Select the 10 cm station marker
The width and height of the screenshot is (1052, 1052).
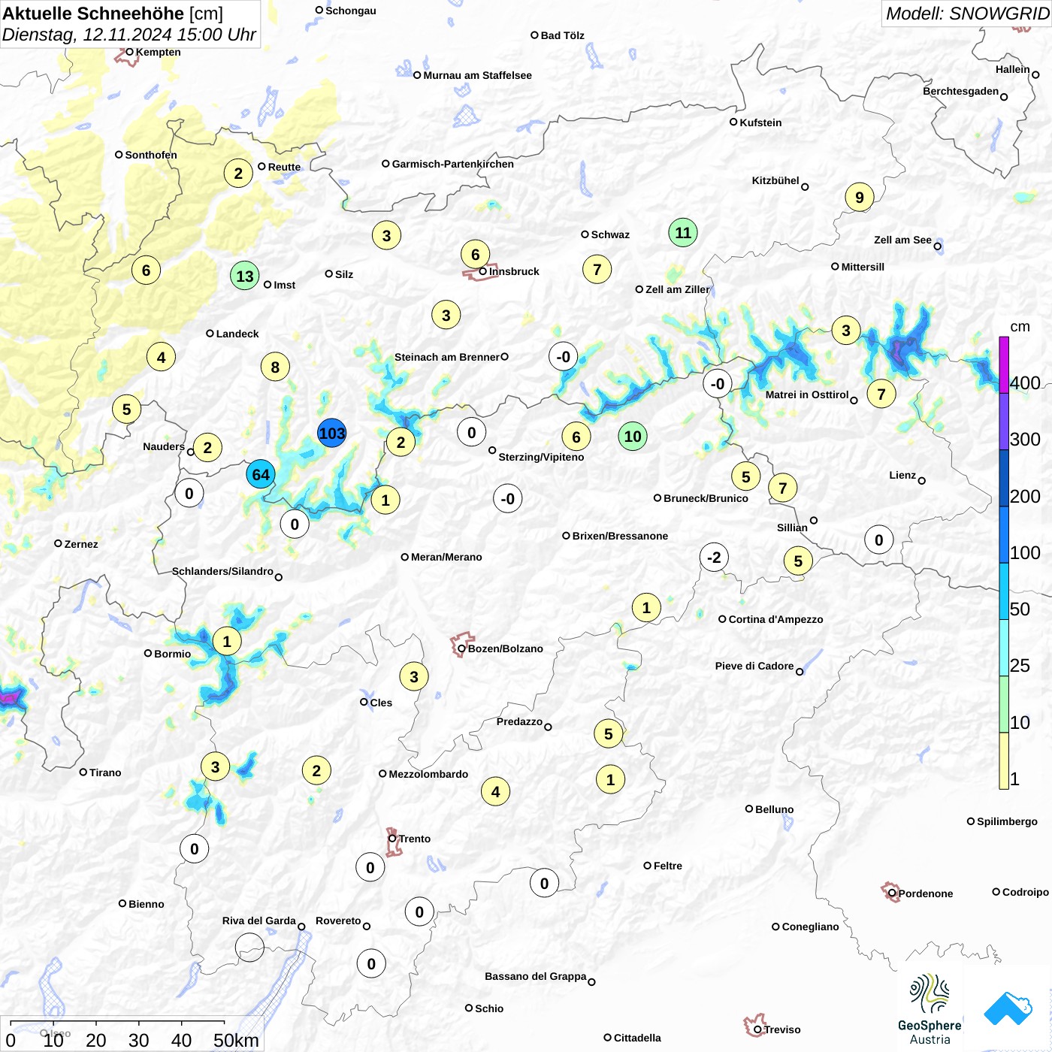pyautogui.click(x=633, y=437)
